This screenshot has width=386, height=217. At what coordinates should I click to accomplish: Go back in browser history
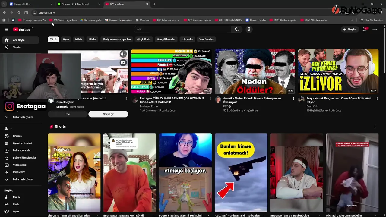point(4,13)
